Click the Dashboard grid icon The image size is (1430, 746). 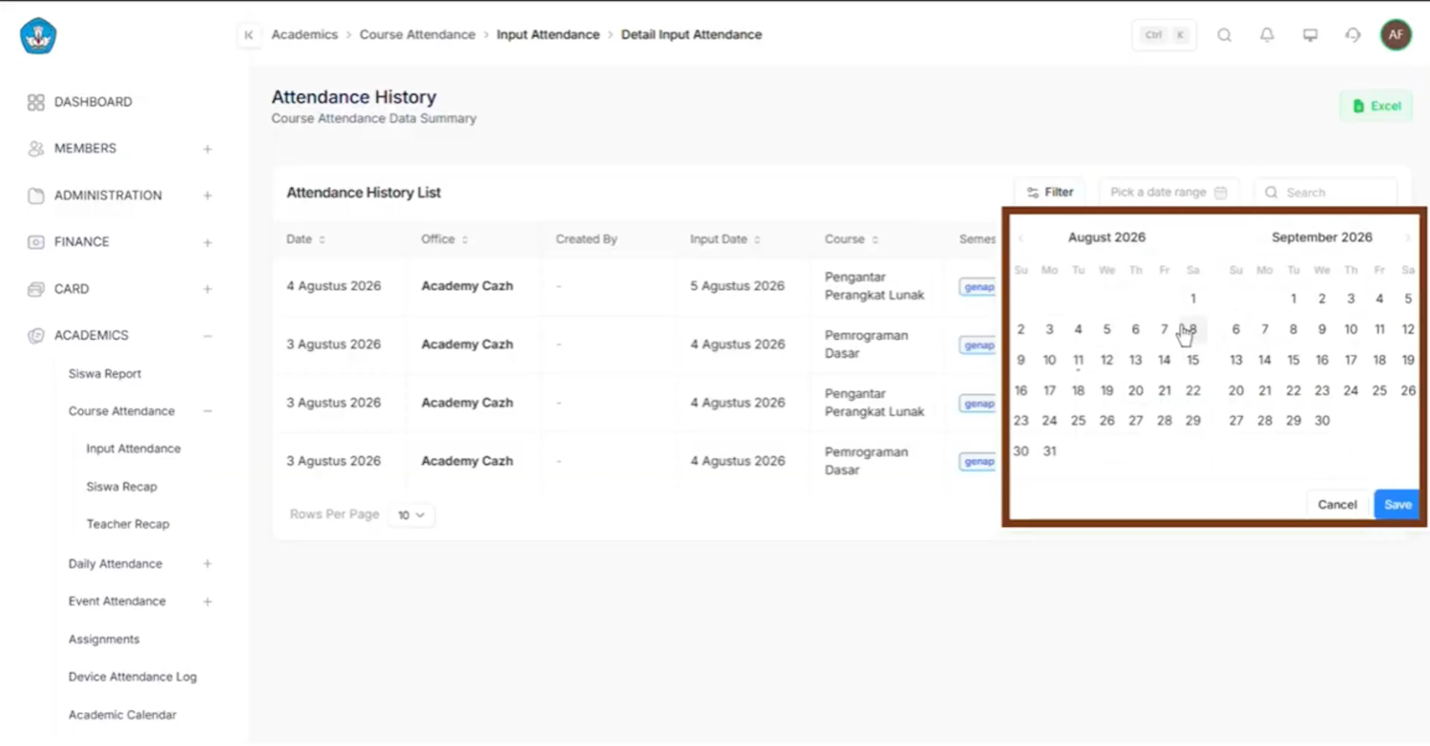35,102
